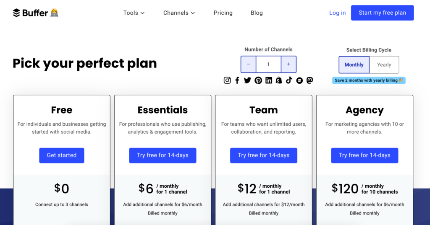Open the Channels dropdown menu
This screenshot has width=430, height=225.
click(179, 13)
